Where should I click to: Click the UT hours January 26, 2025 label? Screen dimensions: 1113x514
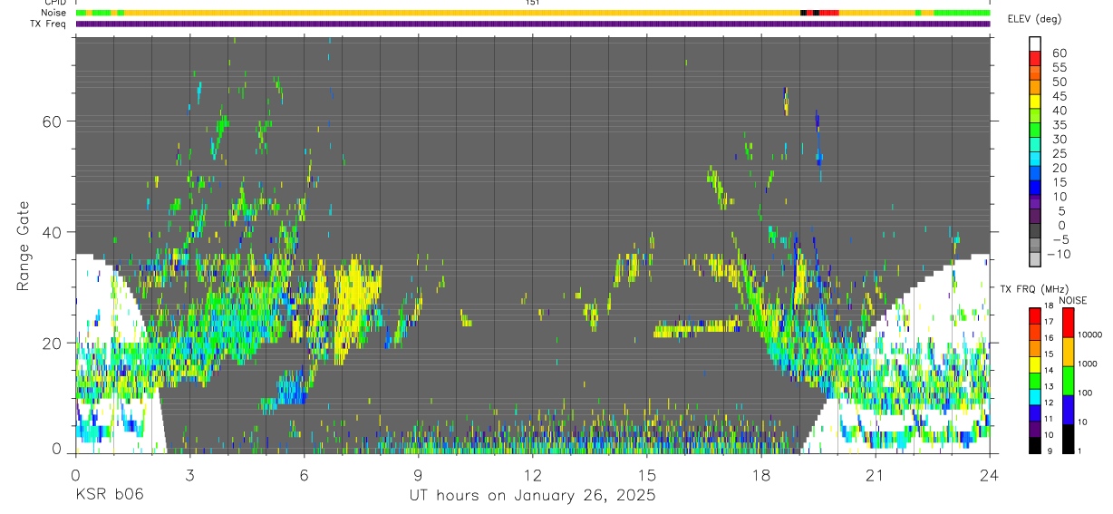click(x=533, y=496)
